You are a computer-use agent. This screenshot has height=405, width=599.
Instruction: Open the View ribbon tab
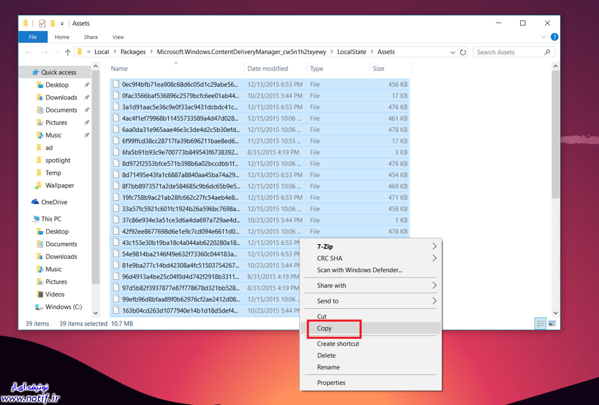coord(118,37)
